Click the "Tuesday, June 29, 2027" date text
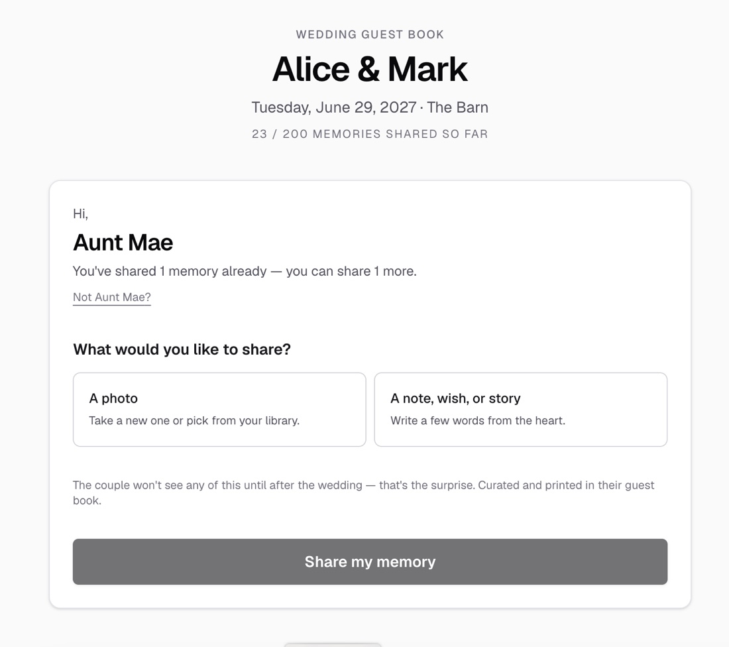The image size is (729, 647). (334, 107)
